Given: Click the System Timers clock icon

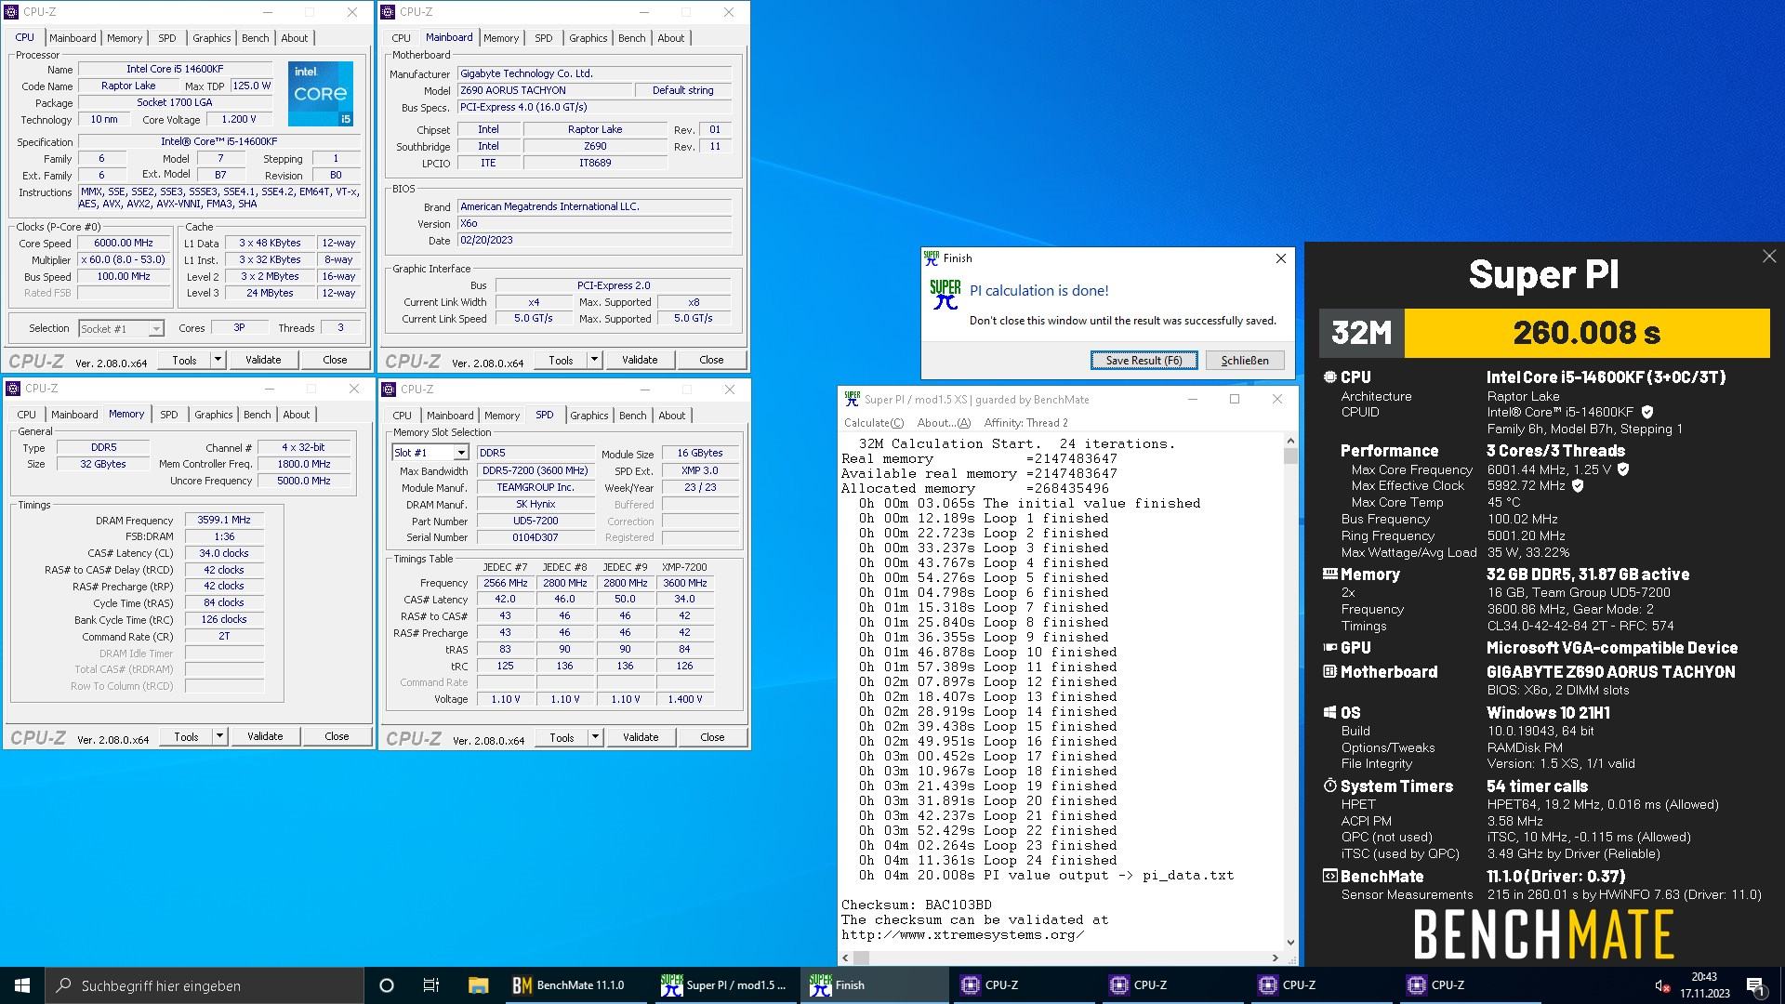Looking at the screenshot, I should pyautogui.click(x=1329, y=786).
